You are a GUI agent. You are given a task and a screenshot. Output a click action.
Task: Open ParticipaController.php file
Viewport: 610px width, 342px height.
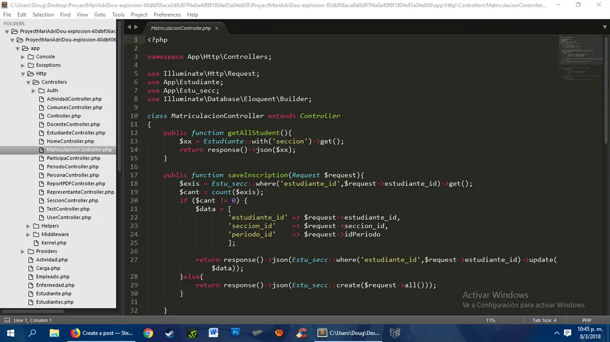coord(74,158)
